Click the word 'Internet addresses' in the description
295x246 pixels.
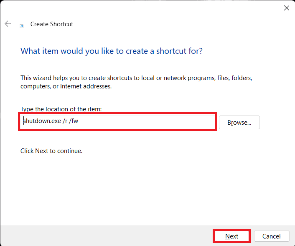coord(86,86)
